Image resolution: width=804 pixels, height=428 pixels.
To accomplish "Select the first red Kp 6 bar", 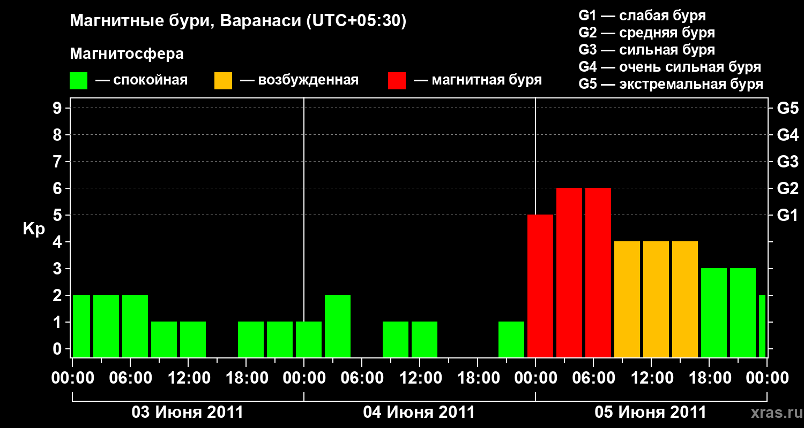I will [569, 273].
